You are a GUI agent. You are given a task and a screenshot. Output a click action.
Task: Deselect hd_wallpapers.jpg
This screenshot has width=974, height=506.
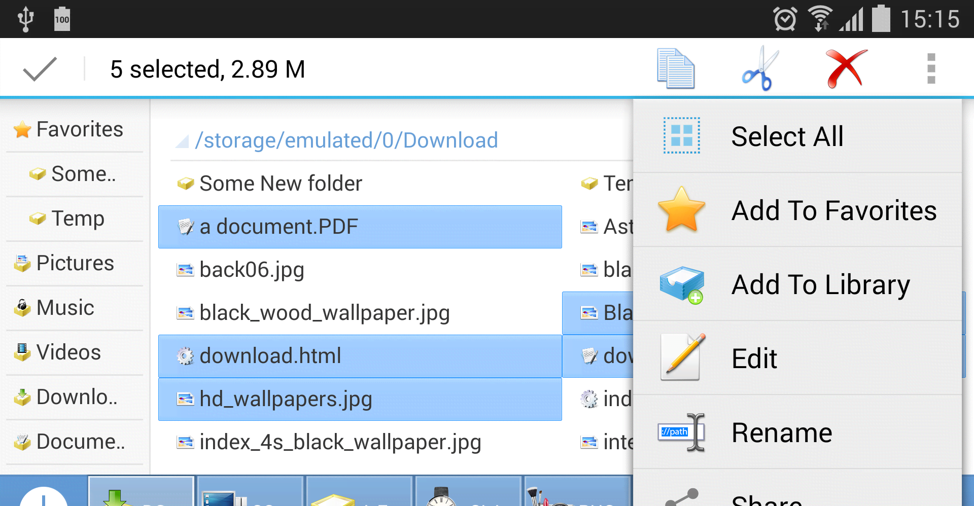point(360,399)
